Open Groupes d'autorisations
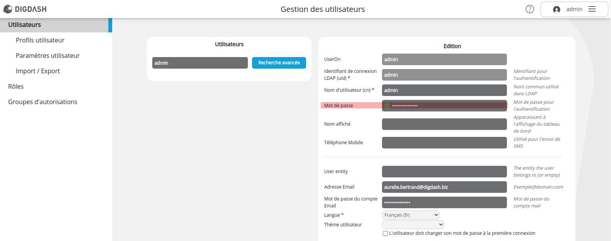The image size is (611, 241). click(43, 102)
